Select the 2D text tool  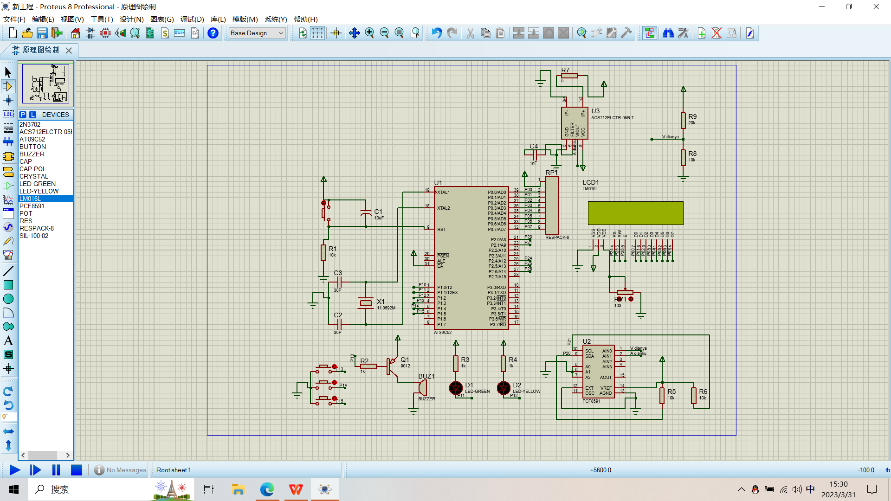click(8, 340)
